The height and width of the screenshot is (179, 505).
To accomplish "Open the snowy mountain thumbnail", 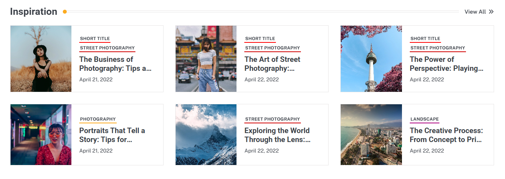I will pyautogui.click(x=206, y=135).
